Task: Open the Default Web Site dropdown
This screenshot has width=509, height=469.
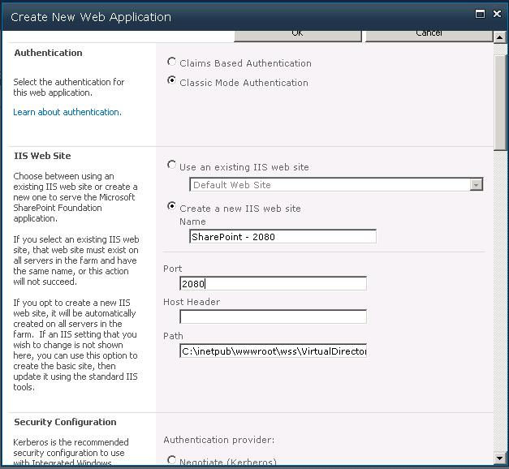Action: pyautogui.click(x=476, y=185)
